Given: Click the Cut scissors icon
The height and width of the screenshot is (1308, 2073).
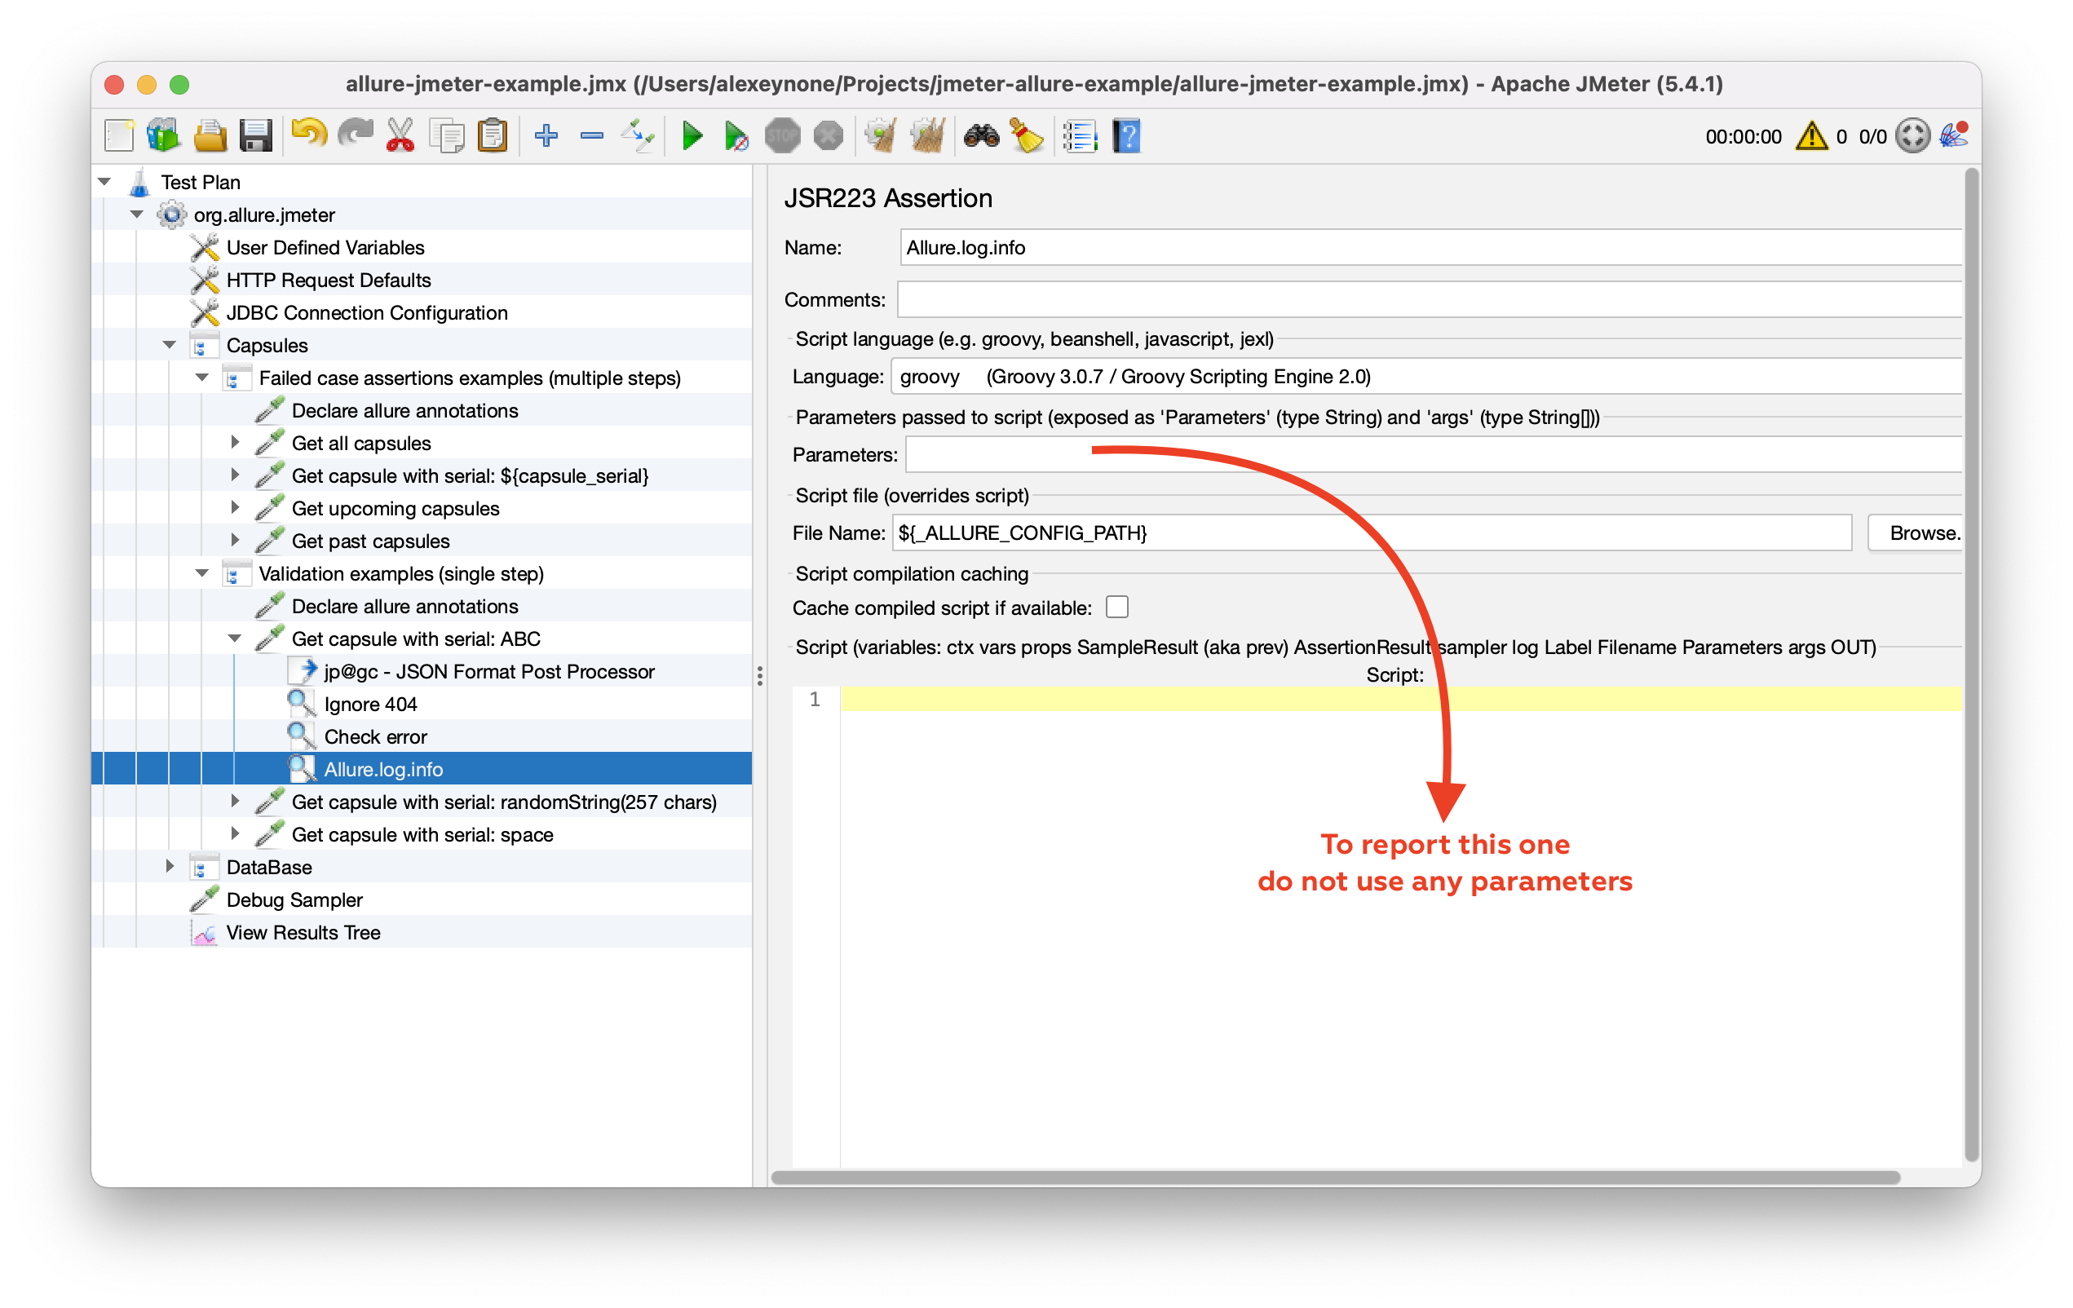Looking at the screenshot, I should (400, 136).
